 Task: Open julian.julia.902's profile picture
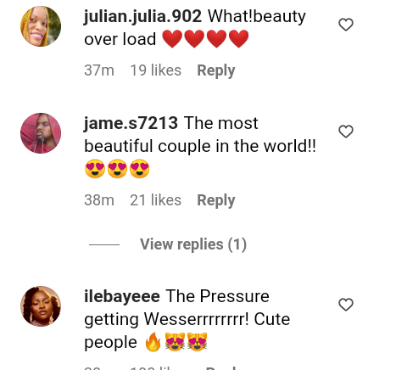[x=41, y=26]
